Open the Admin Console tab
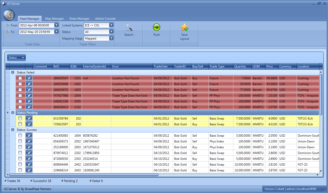 (105, 19)
